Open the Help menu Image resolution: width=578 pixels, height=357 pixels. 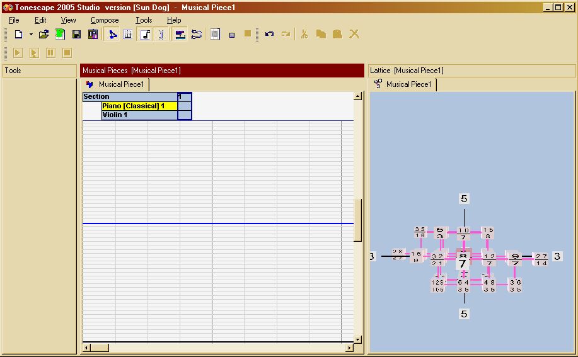pos(174,20)
